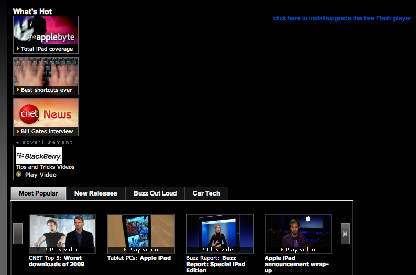Screen dimensions: 416x275
Task: Play video on Buzz Report thumbnail
Action: [x=220, y=249]
